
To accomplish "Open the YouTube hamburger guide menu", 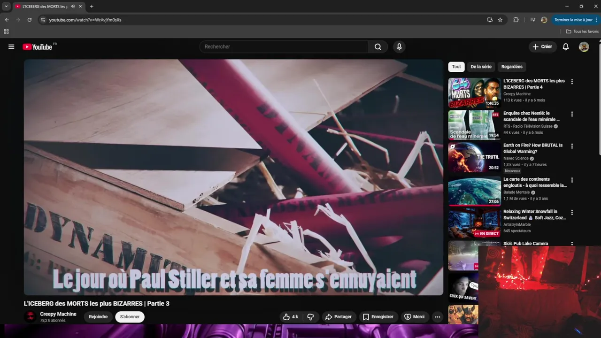I will click(11, 47).
